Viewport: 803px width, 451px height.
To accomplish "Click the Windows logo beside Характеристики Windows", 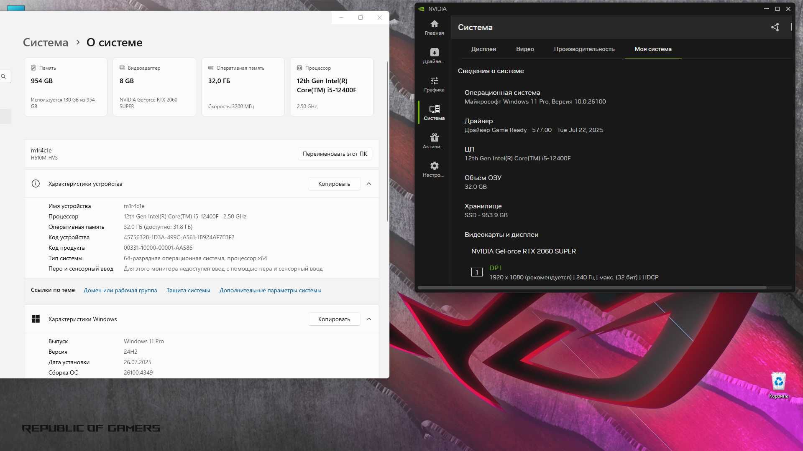I will [36, 319].
